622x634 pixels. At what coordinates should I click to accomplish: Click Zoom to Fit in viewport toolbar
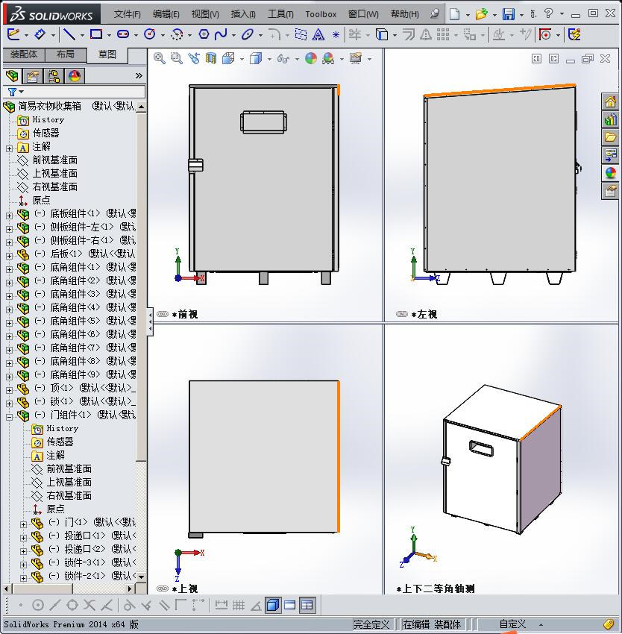click(x=160, y=59)
